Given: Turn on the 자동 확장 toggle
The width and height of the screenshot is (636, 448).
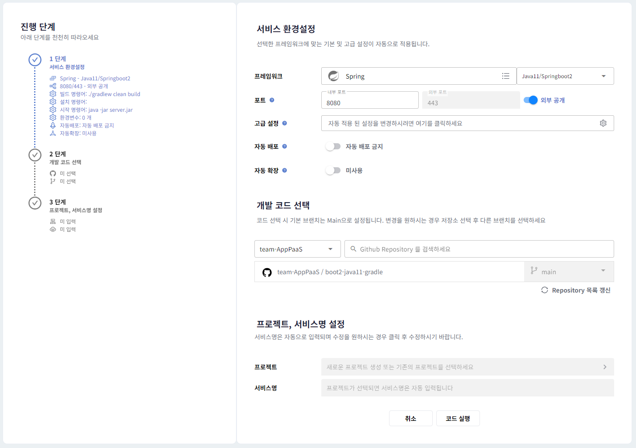Looking at the screenshot, I should pyautogui.click(x=333, y=170).
